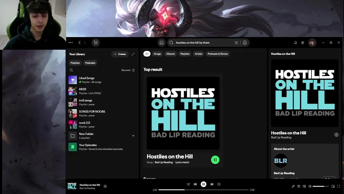
Task: Open the user profile avatar
Action: [312, 43]
